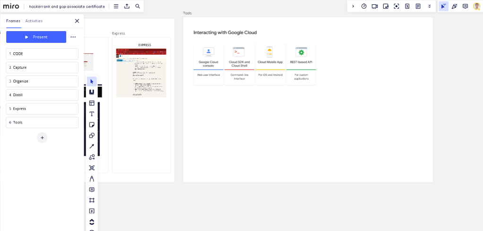
Task: Select frame 1 CODE
Action: pos(42,54)
